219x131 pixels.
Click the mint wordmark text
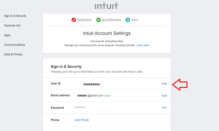[x=134, y=20]
